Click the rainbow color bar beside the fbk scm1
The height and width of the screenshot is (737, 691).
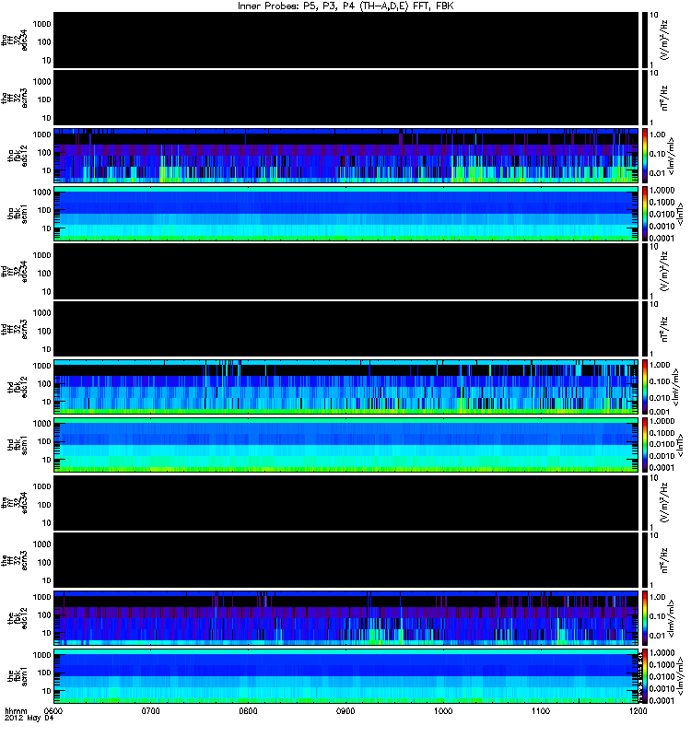tap(645, 676)
